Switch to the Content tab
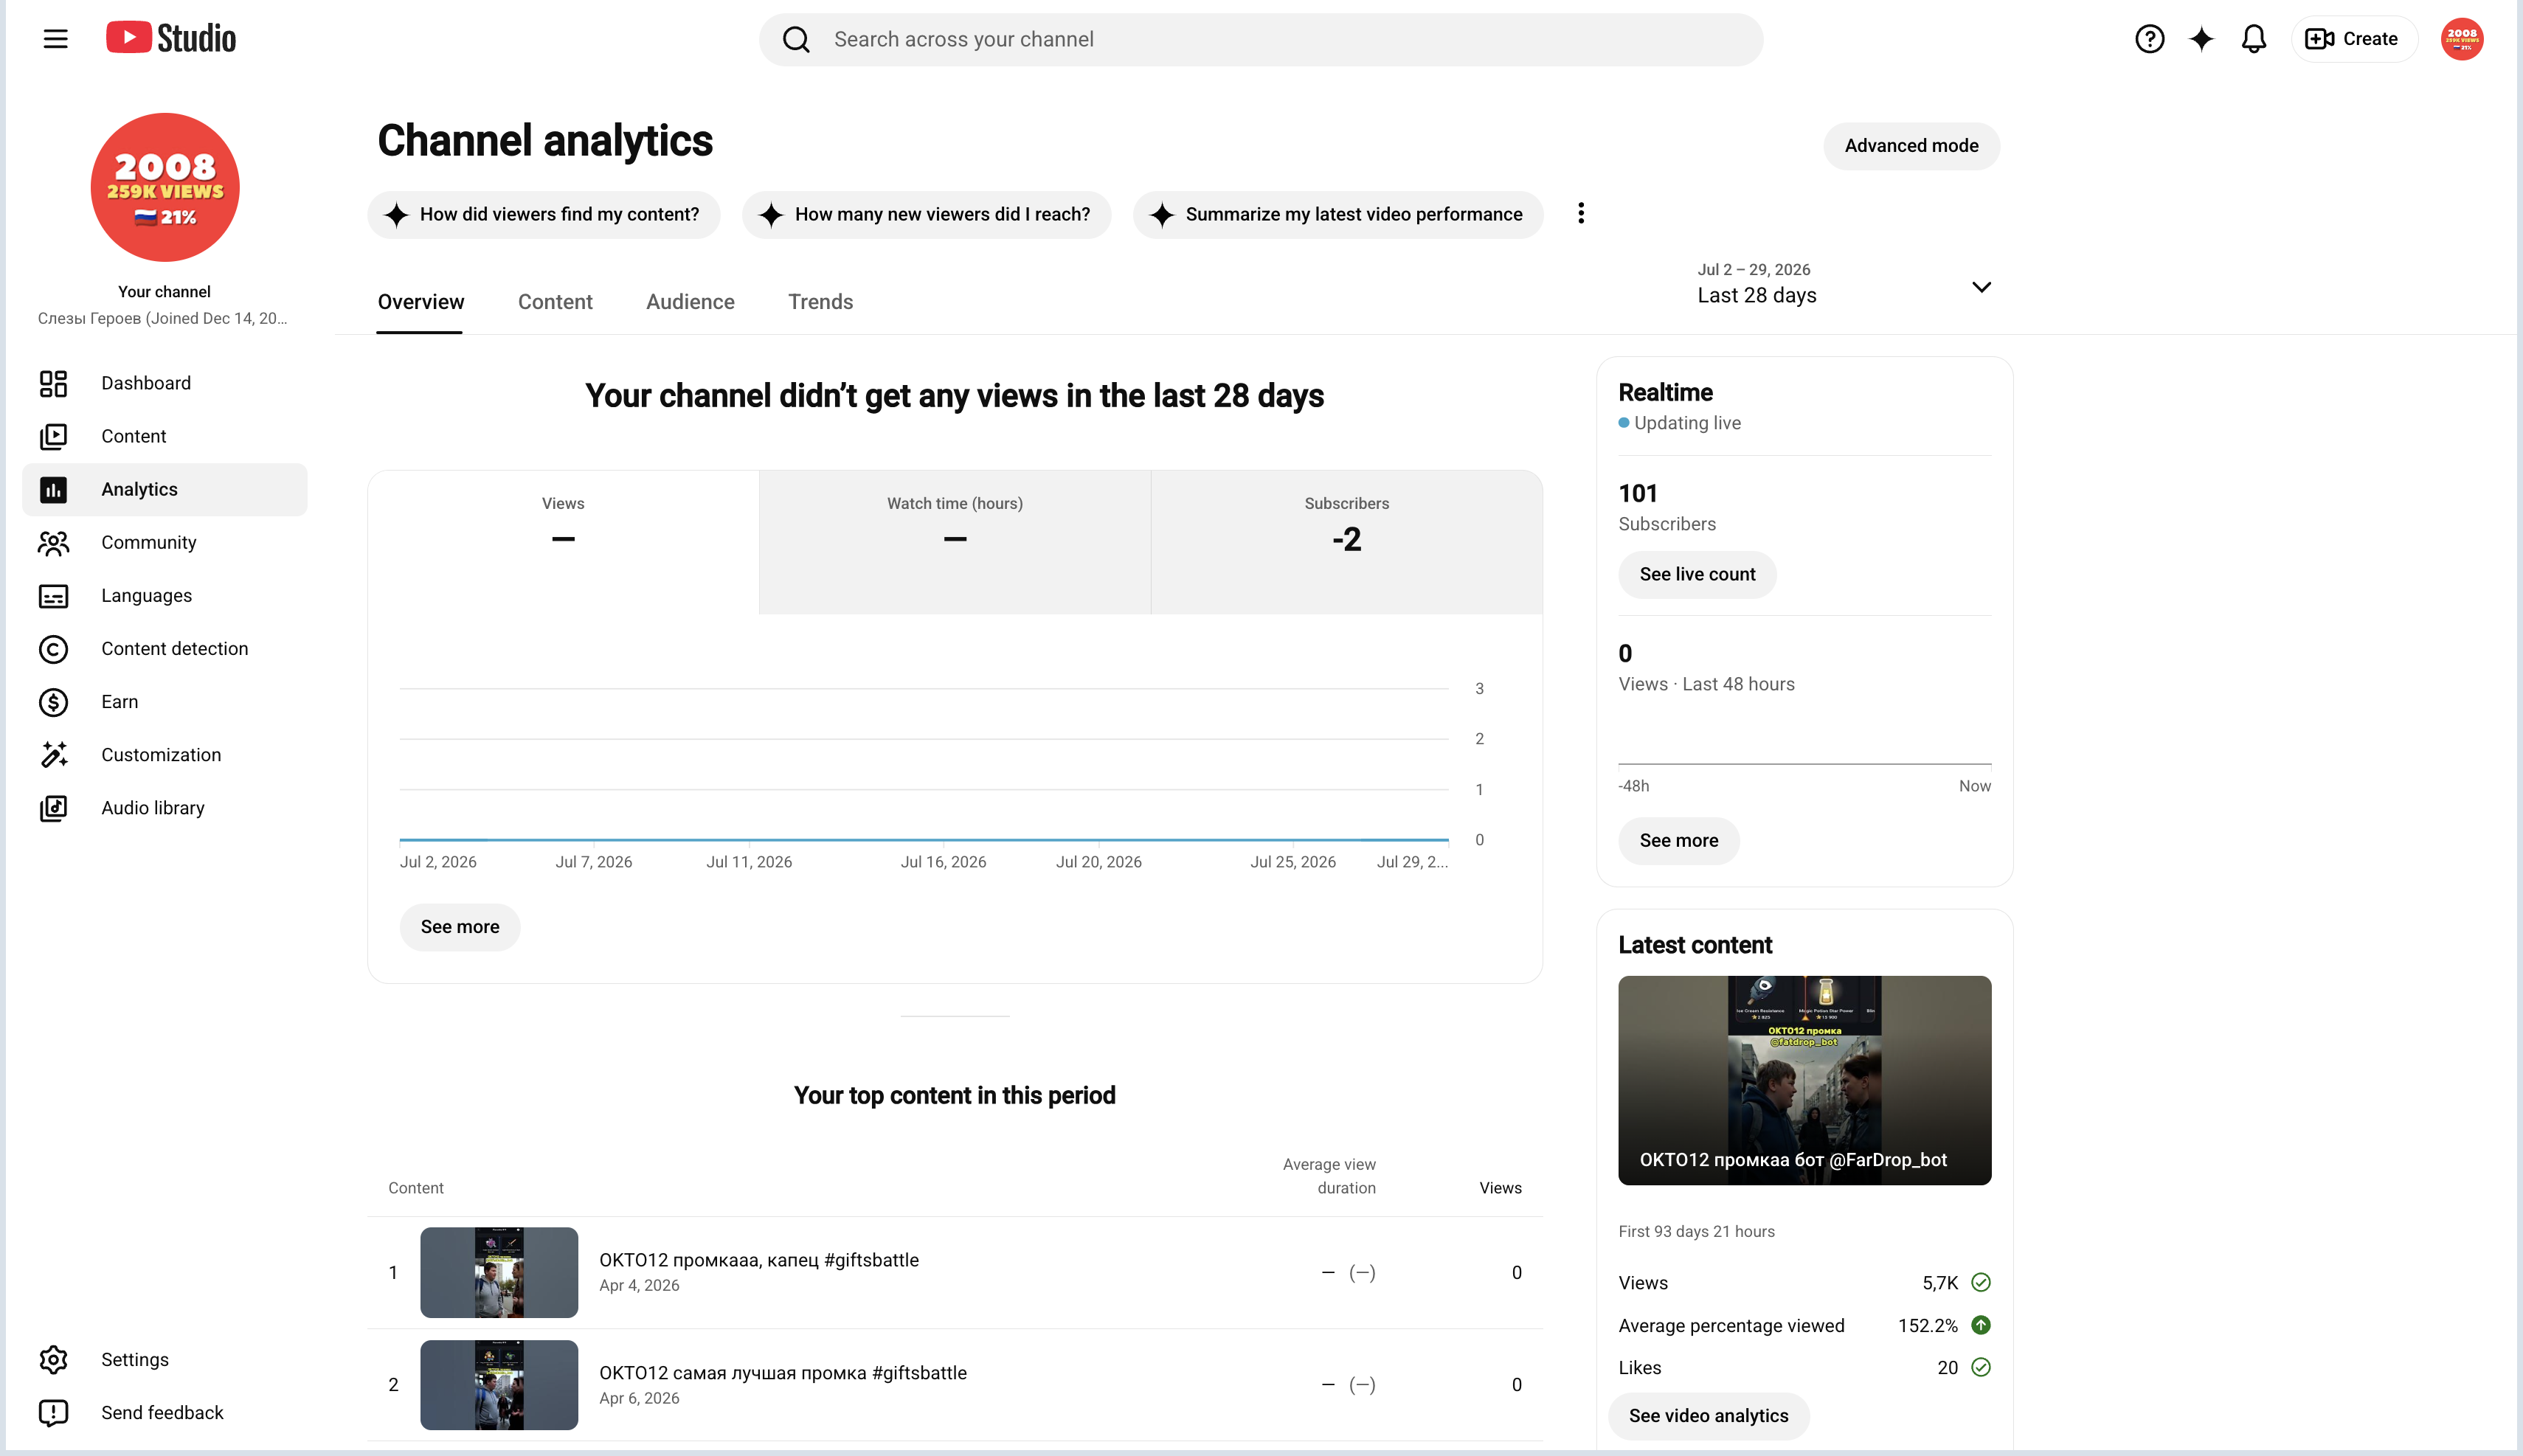The height and width of the screenshot is (1456, 2523). pos(555,302)
